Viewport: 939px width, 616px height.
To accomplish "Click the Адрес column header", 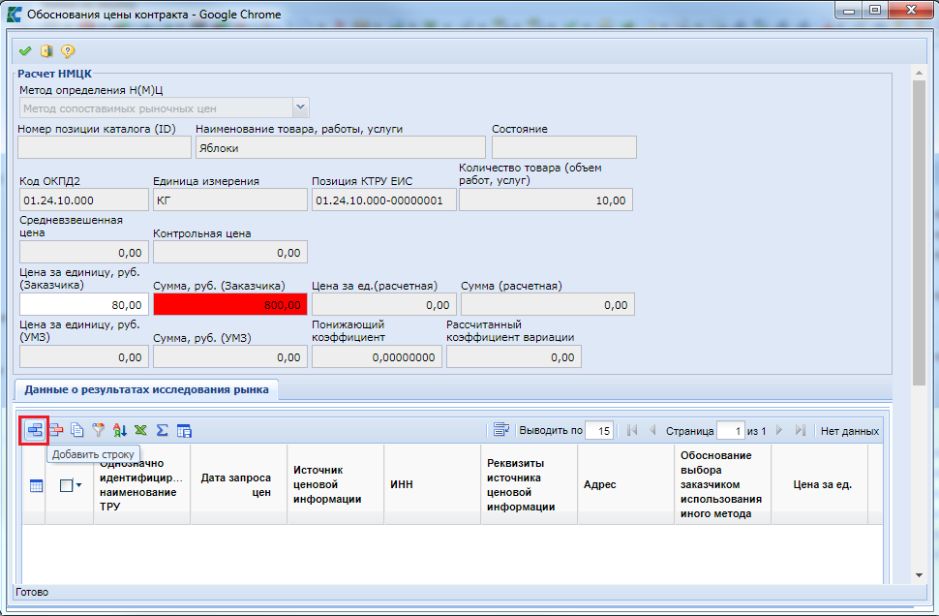I will click(599, 484).
